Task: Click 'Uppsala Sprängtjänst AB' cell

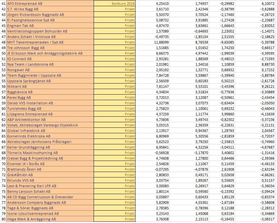Action: tap(50, 81)
